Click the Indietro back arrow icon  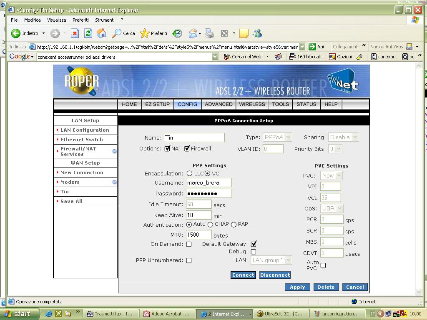tap(16, 33)
